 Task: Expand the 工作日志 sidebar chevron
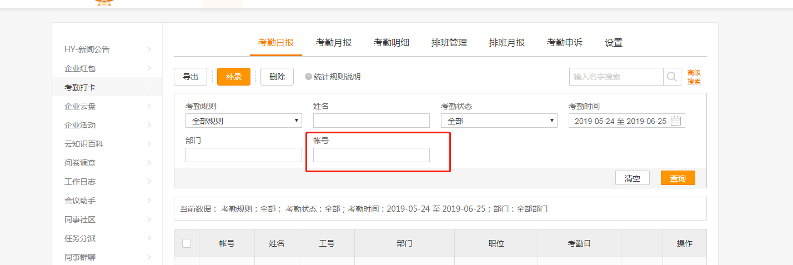pos(149,182)
